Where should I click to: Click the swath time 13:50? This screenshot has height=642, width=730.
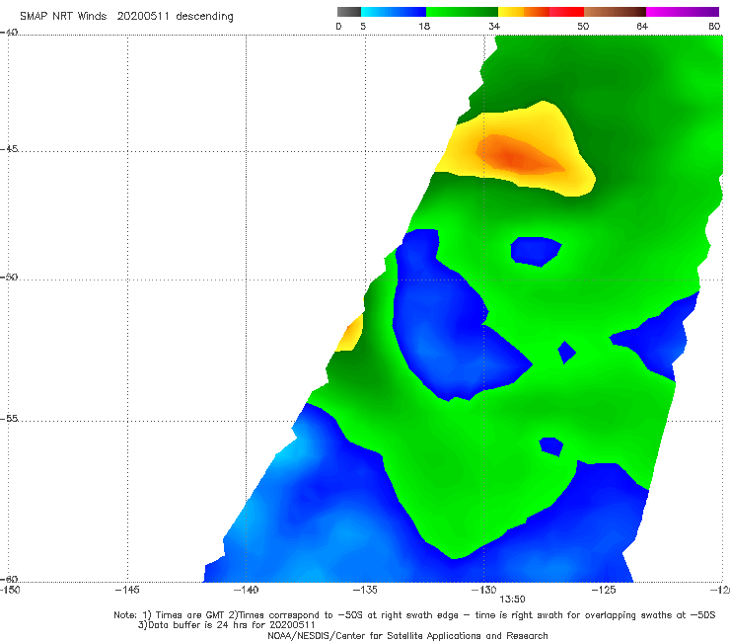pyautogui.click(x=512, y=600)
